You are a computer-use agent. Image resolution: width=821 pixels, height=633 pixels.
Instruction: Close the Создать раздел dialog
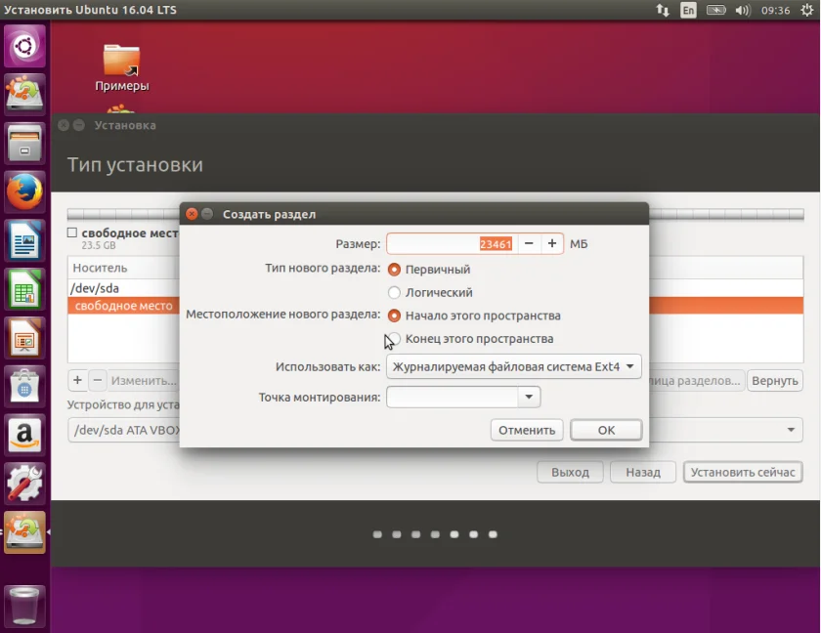click(192, 214)
